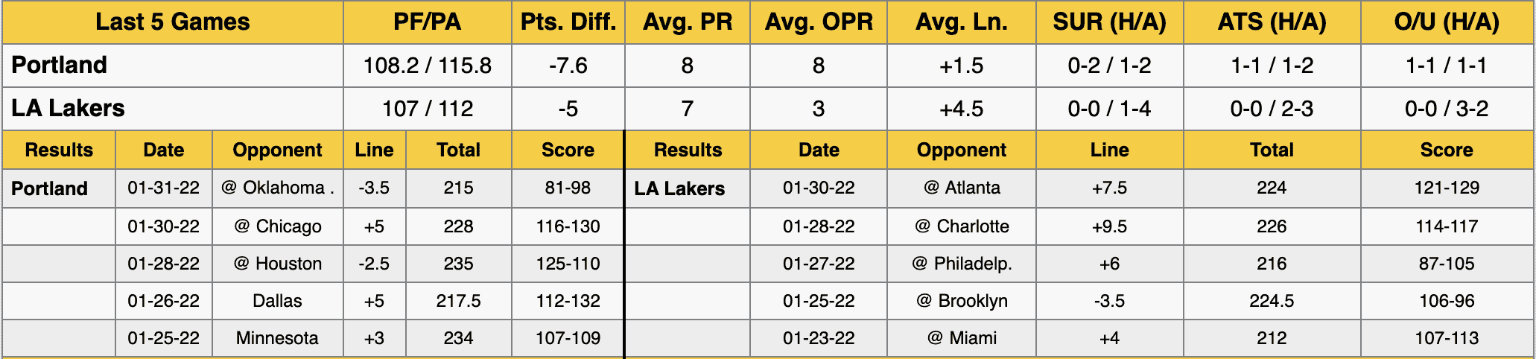1536x359 pixels.
Task: Click the Avg. OPR column header
Action: pos(818,22)
